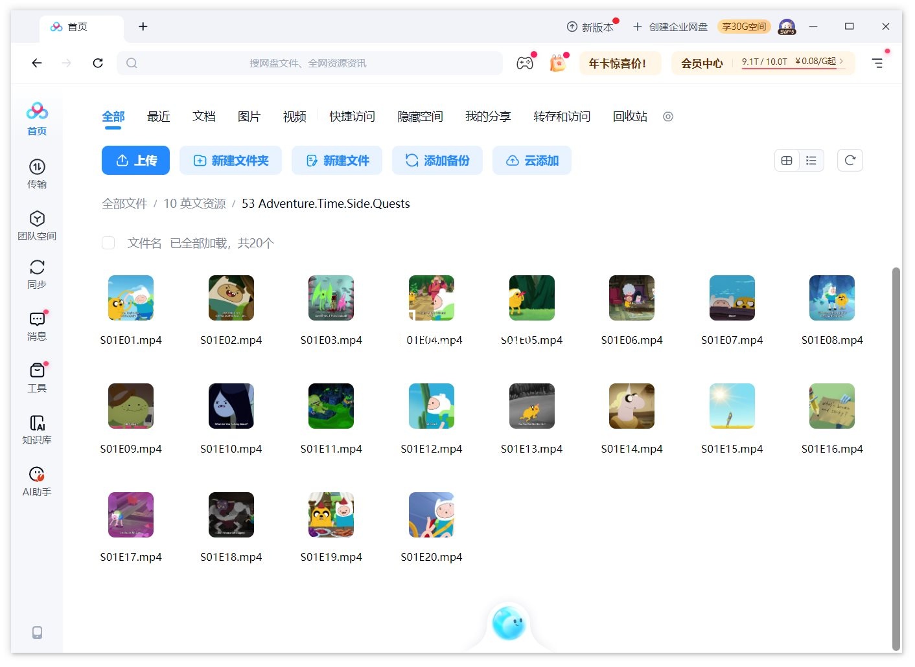Open the 同步 sync section
The width and height of the screenshot is (915, 667).
click(x=37, y=274)
